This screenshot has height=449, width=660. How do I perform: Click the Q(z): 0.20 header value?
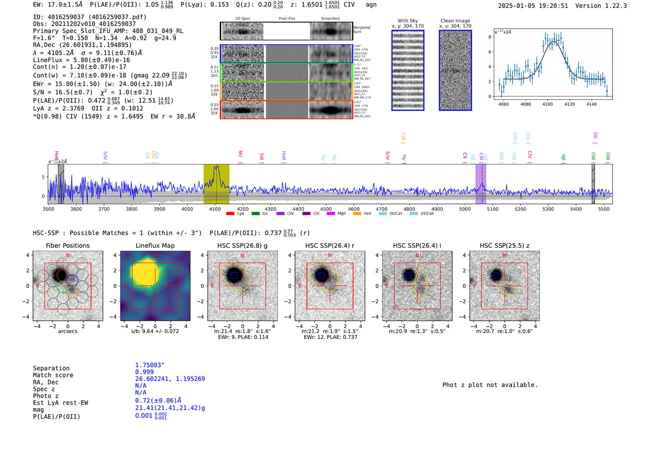[x=259, y=5]
